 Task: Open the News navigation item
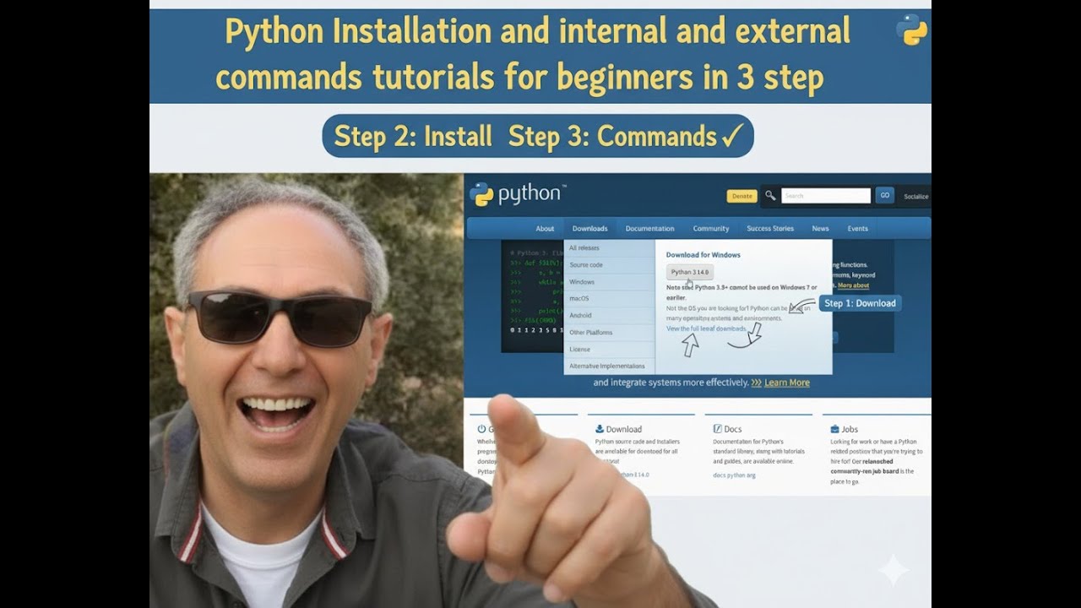[x=820, y=229]
